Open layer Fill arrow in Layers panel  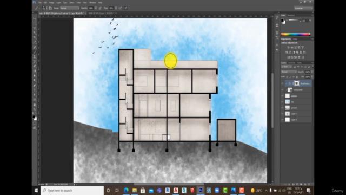pos(312,77)
